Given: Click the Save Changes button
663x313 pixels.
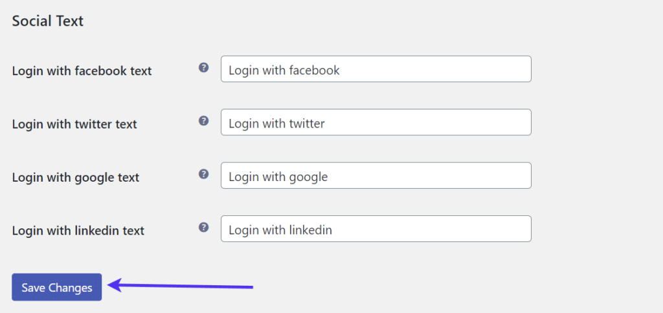Looking at the screenshot, I should 57,287.
